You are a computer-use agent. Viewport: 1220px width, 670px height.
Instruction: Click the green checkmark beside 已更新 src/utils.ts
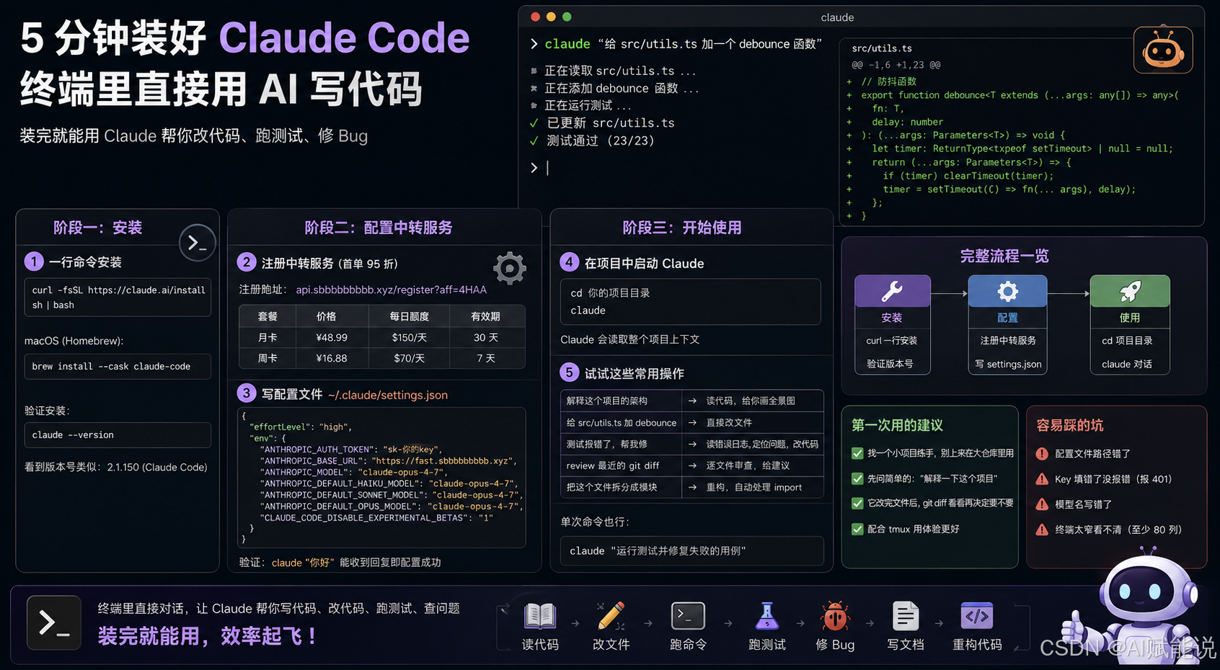pos(534,123)
